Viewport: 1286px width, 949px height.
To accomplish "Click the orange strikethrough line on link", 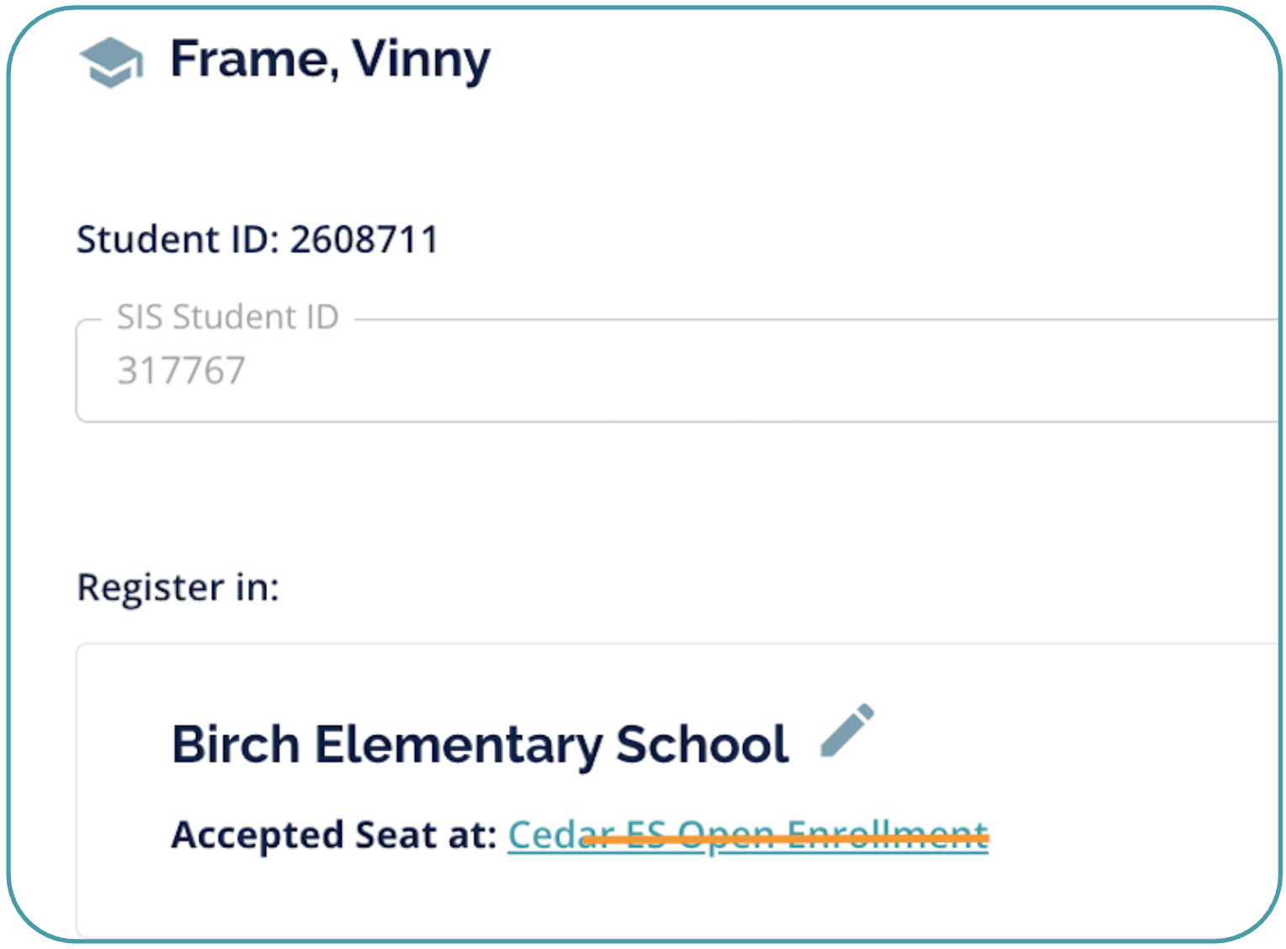I will point(784,839).
